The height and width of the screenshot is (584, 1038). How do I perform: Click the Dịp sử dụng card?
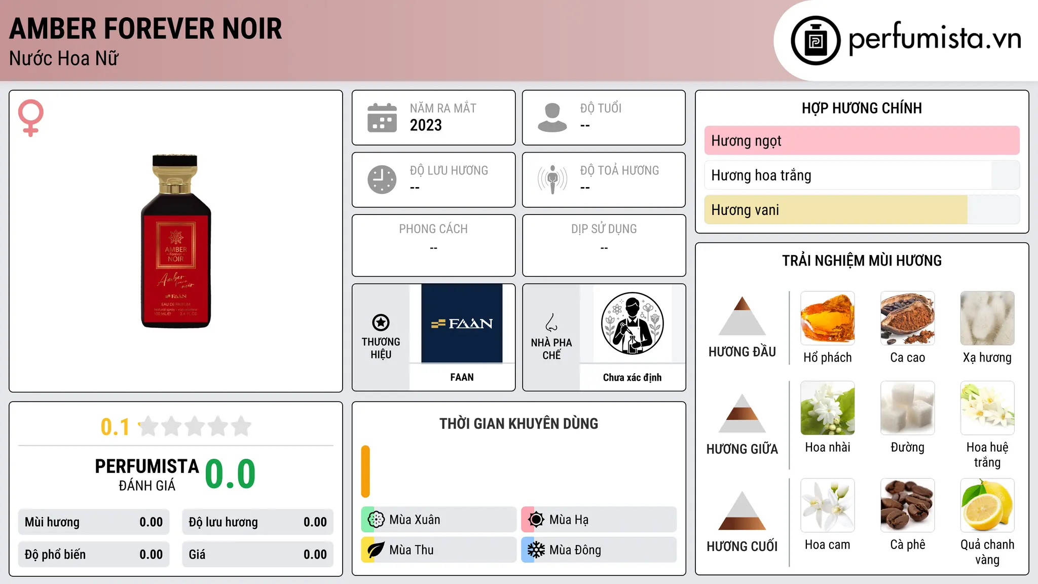coord(604,245)
